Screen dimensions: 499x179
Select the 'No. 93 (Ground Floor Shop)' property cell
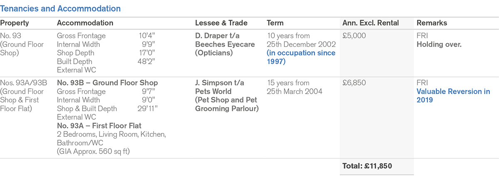pyautogui.click(x=22, y=44)
